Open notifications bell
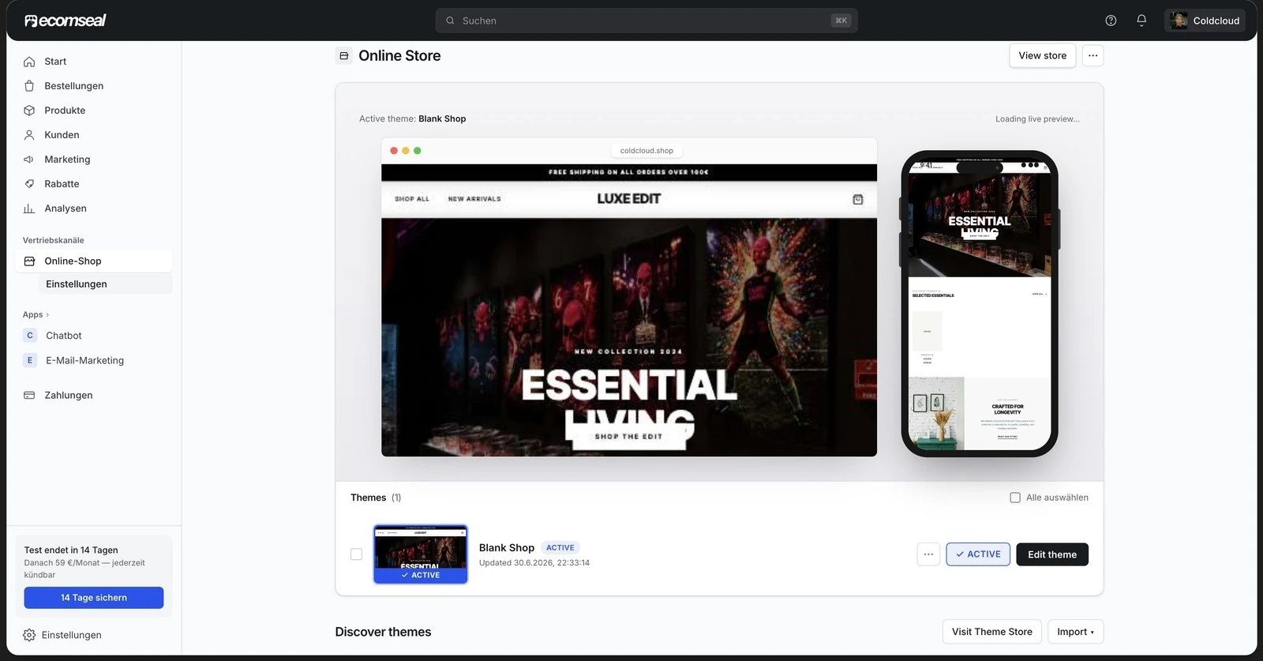 1141,21
